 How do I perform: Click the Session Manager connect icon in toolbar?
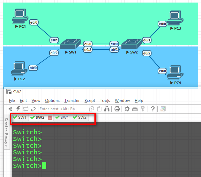pyautogui.click(x=11, y=109)
